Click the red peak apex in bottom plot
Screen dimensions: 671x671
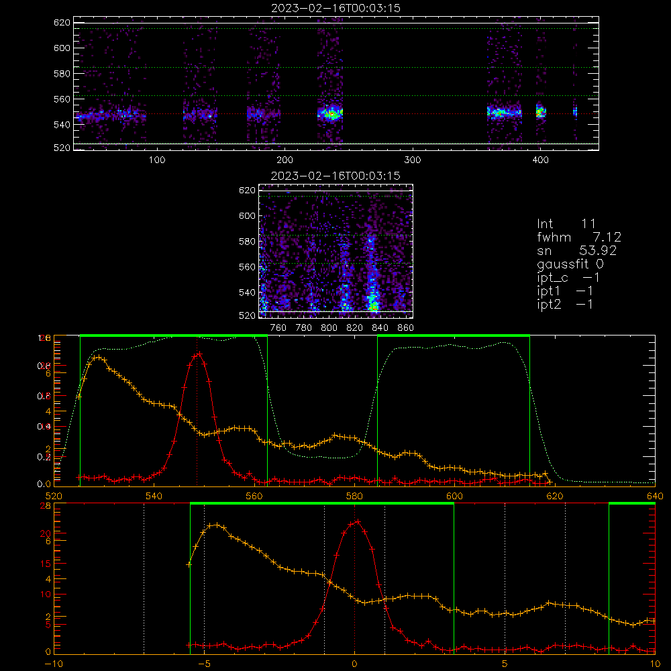click(358, 521)
